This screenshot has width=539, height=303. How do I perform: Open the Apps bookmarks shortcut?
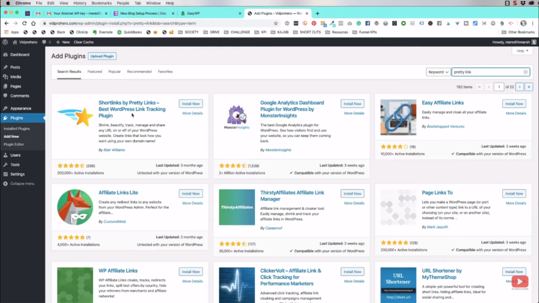(x=12, y=32)
